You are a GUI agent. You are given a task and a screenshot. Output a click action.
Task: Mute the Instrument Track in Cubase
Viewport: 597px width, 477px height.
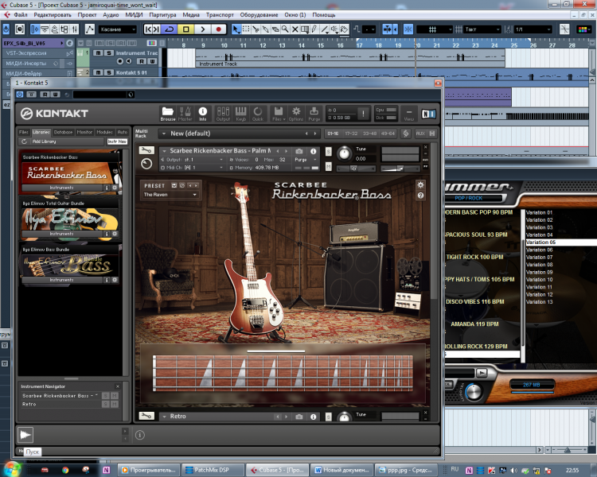click(x=98, y=53)
